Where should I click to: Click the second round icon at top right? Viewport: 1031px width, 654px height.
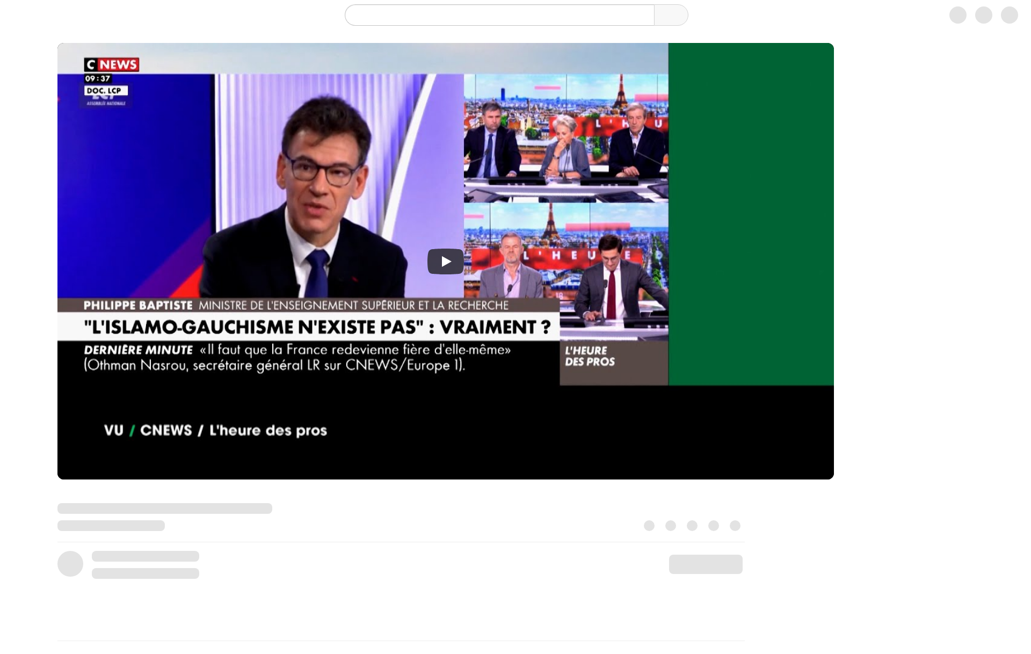984,15
